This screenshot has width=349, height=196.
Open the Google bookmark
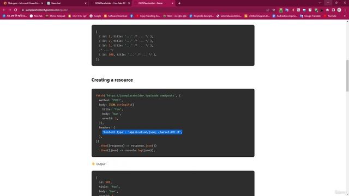[x=95, y=16]
